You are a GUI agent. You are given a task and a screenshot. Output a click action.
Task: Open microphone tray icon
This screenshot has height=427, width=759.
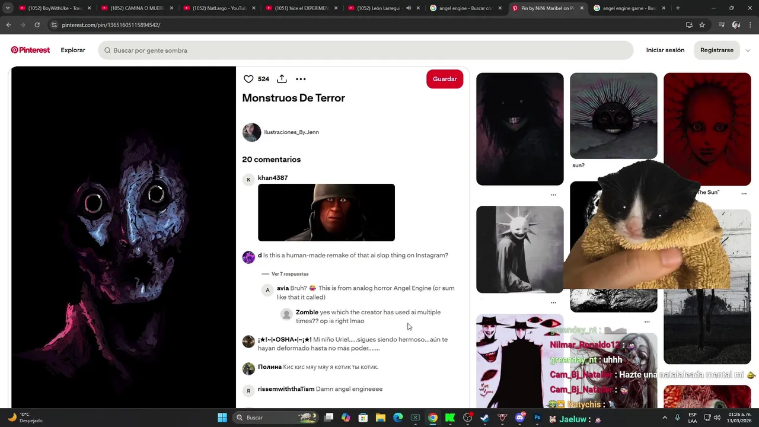coord(678,418)
